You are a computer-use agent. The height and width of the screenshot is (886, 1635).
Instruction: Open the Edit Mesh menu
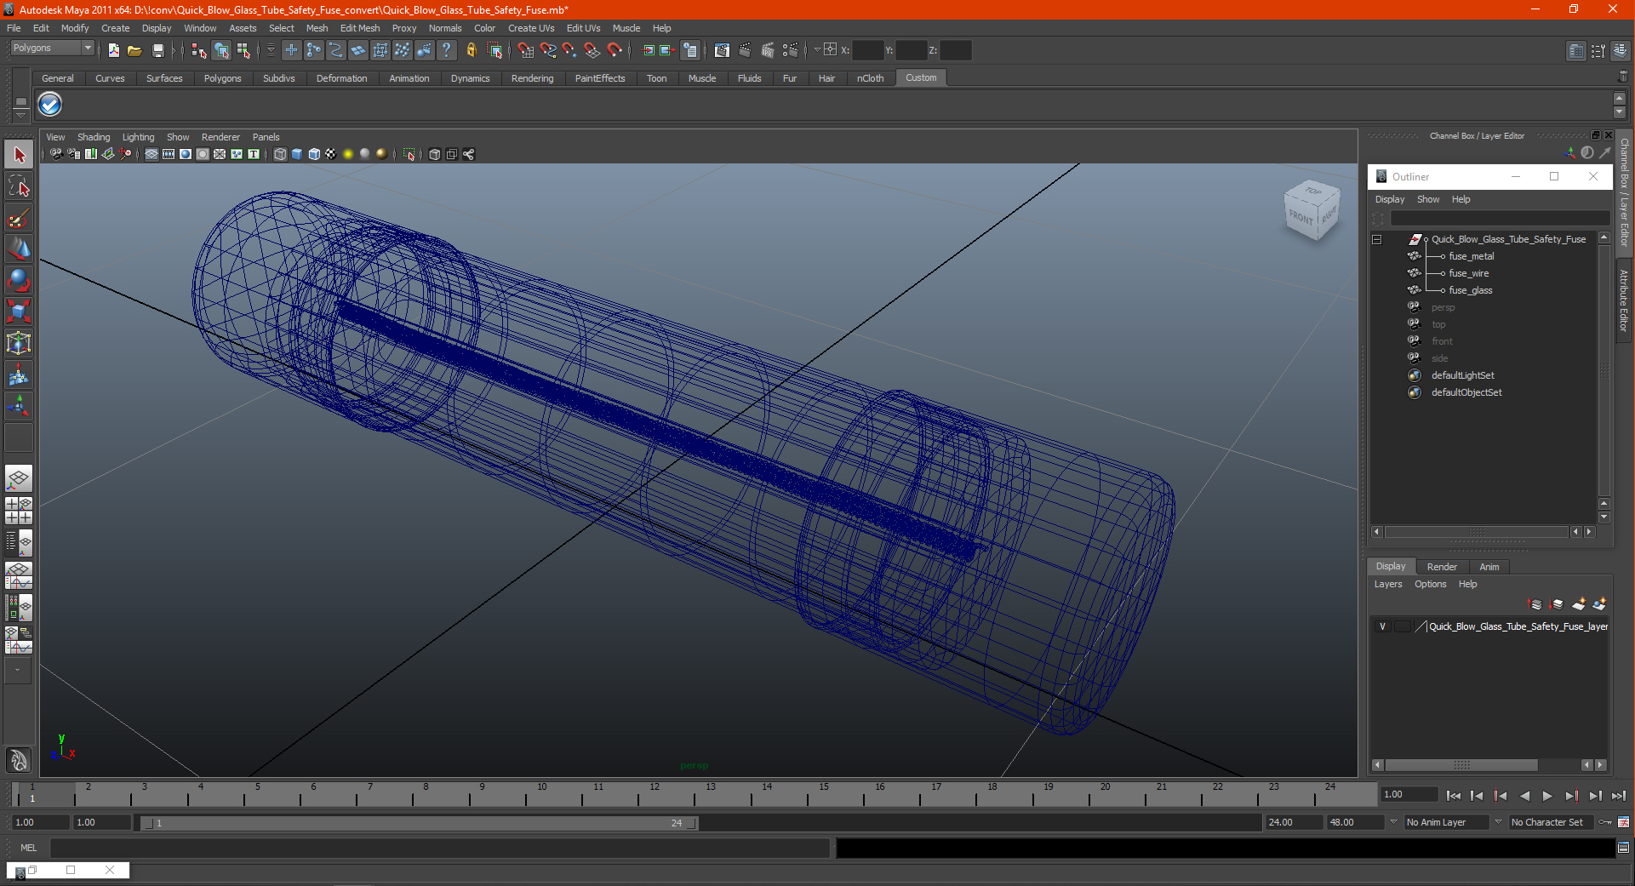tap(360, 28)
